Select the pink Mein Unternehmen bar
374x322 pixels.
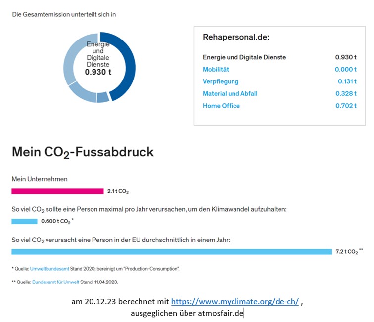pos(57,191)
